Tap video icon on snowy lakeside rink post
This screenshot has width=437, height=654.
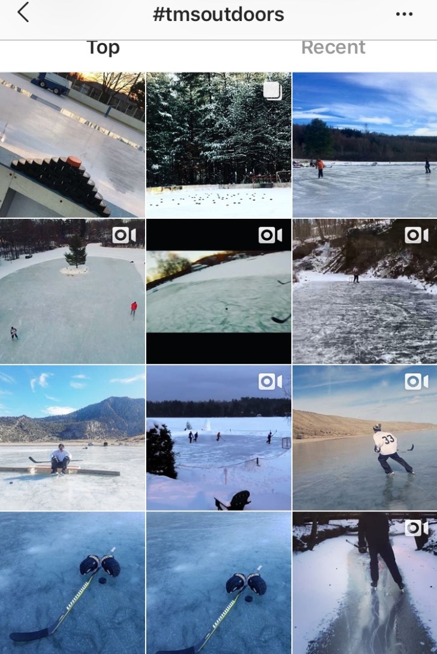pyautogui.click(x=270, y=382)
